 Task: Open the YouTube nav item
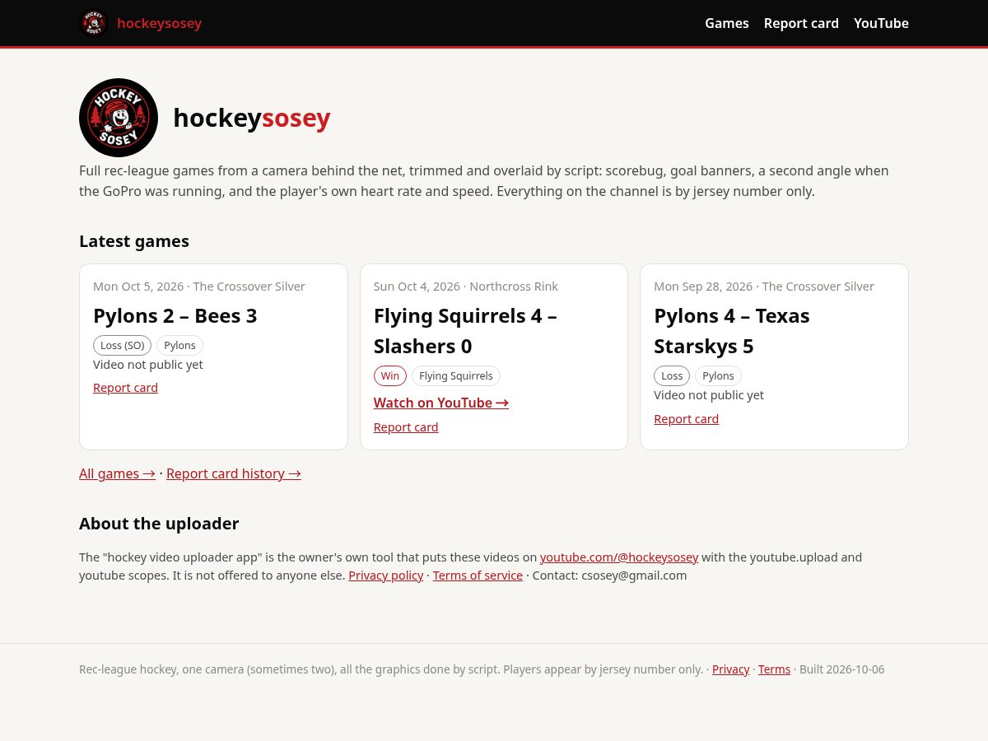[881, 23]
